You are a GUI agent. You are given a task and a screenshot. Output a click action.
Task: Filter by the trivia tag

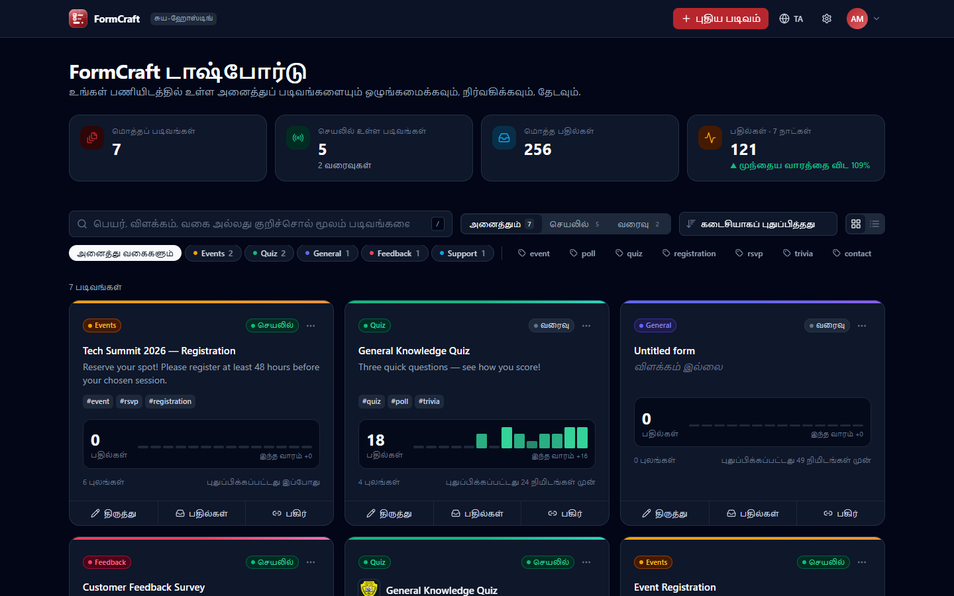pyautogui.click(x=798, y=254)
